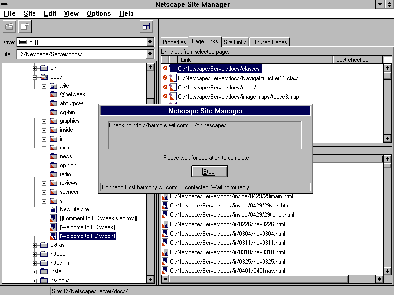The width and height of the screenshot is (394, 295).
Task: Click the NewSite.site lock file icon
Action: click(x=53, y=209)
